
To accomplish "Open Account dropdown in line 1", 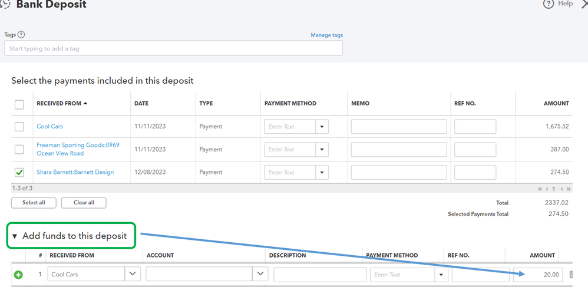I will [260, 274].
